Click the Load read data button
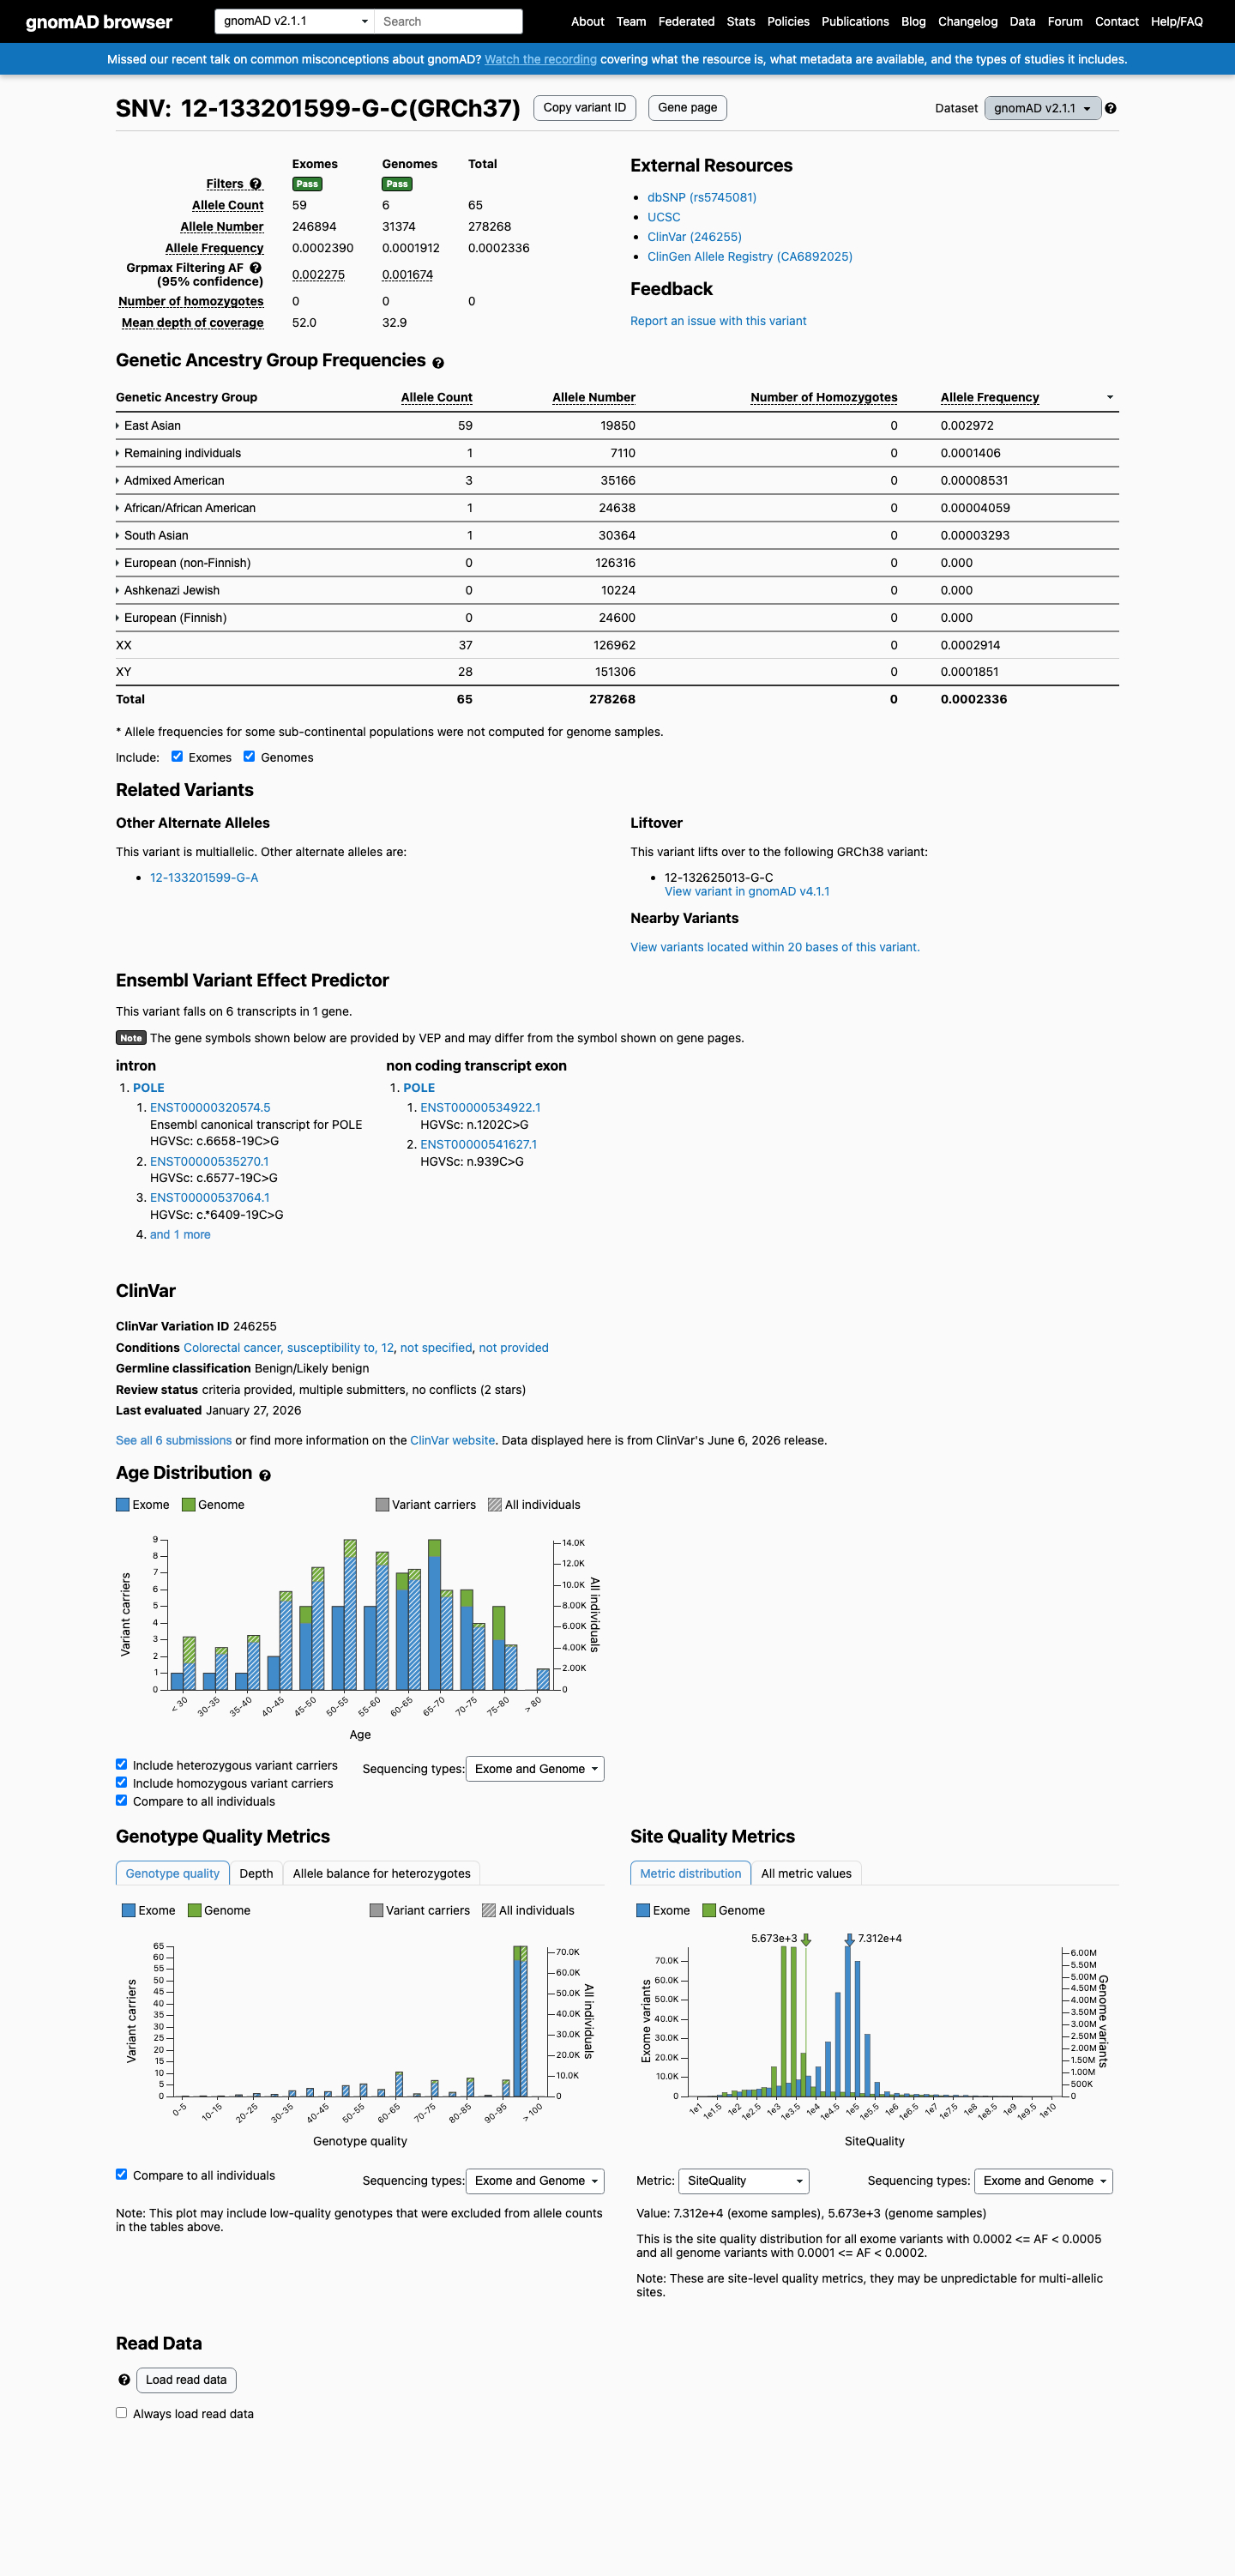The image size is (1235, 2576). coord(186,2380)
